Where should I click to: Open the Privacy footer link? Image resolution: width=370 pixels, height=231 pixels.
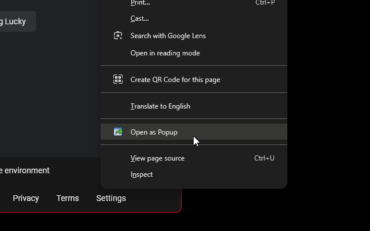pos(26,198)
